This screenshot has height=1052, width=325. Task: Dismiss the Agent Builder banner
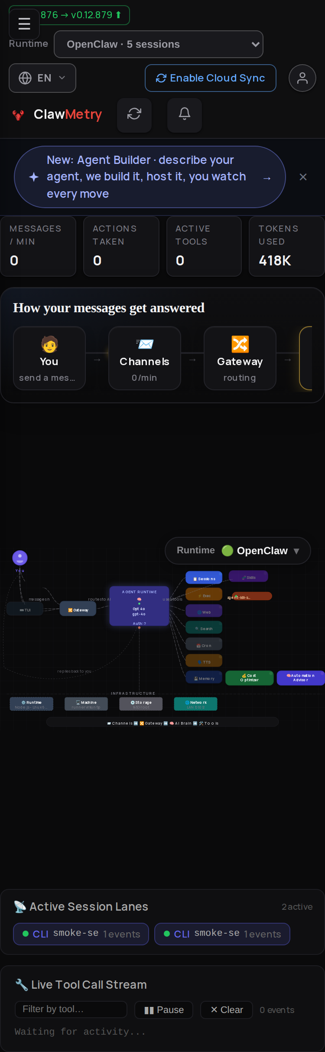tap(303, 177)
